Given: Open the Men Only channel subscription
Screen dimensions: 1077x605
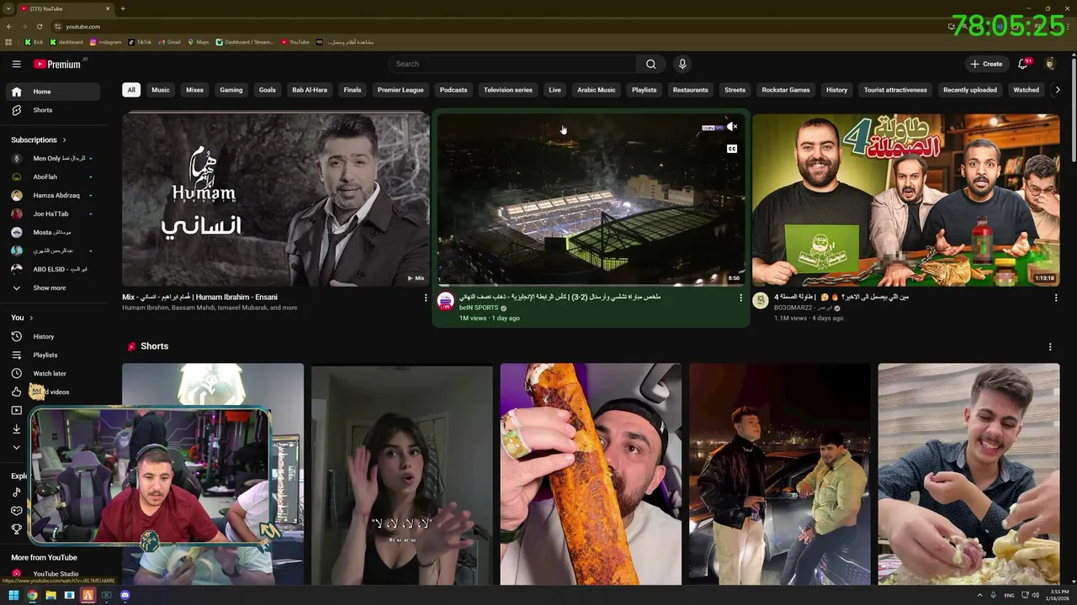Looking at the screenshot, I should [52, 158].
